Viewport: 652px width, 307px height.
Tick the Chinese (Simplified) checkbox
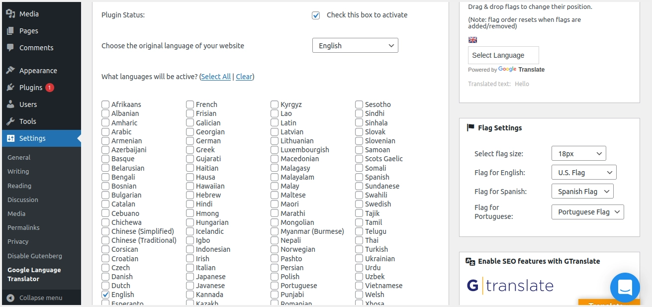pos(105,231)
